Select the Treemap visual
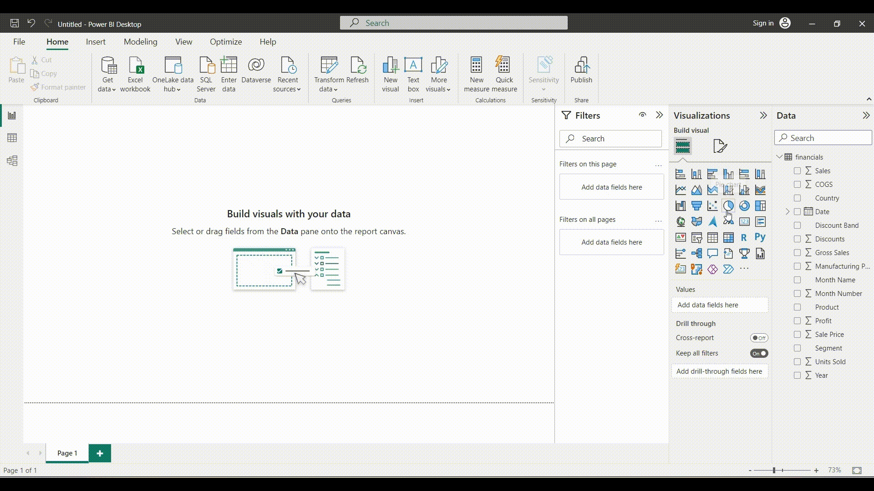Image resolution: width=874 pixels, height=491 pixels. tap(760, 206)
